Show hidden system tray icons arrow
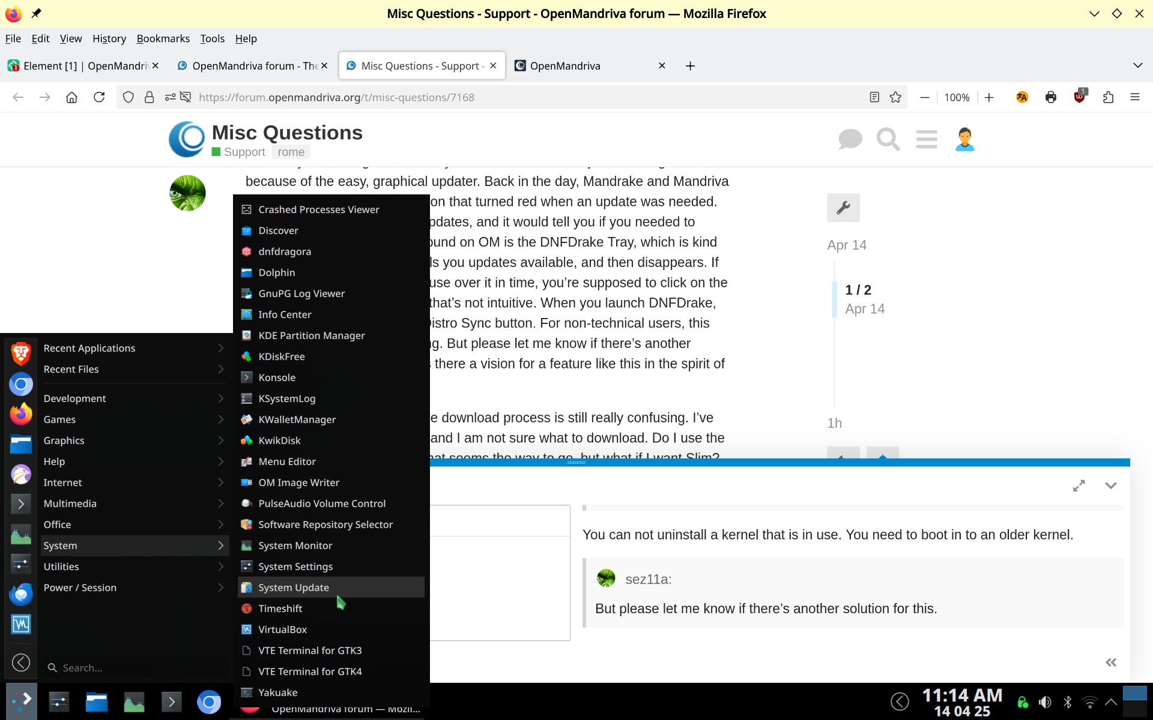The width and height of the screenshot is (1153, 720). (1111, 702)
